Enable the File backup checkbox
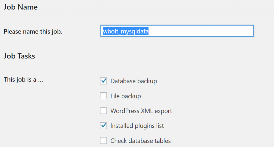 103,96
